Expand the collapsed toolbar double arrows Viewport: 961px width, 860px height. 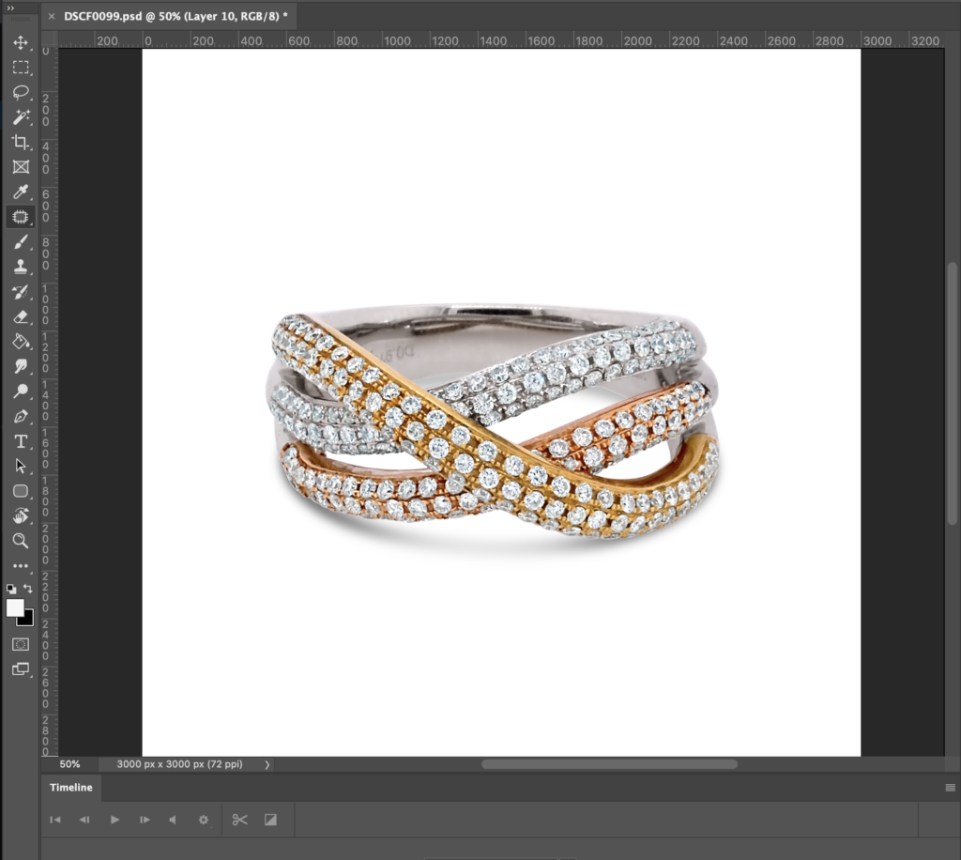click(9, 8)
